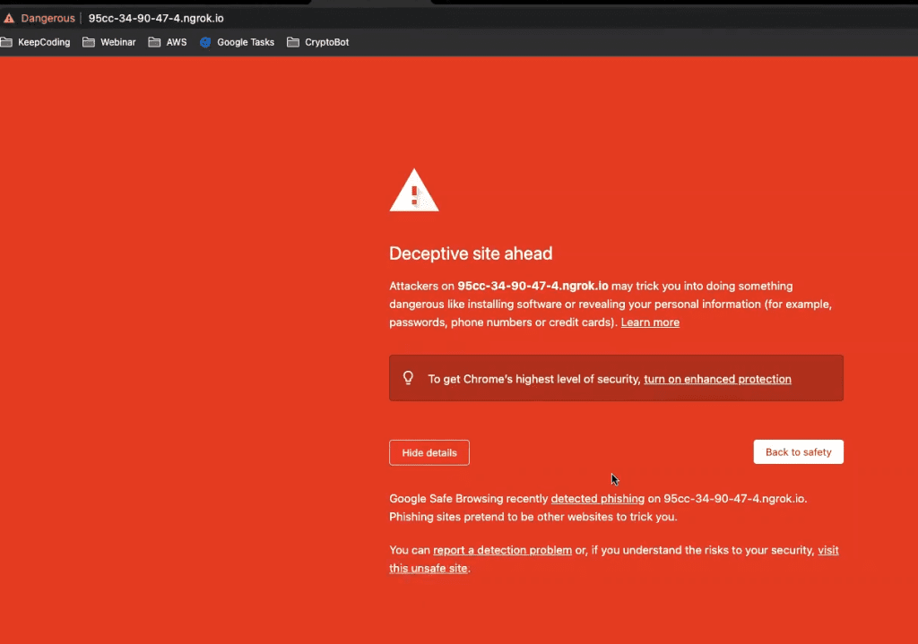Open the Learn more link
918x644 pixels.
(650, 322)
